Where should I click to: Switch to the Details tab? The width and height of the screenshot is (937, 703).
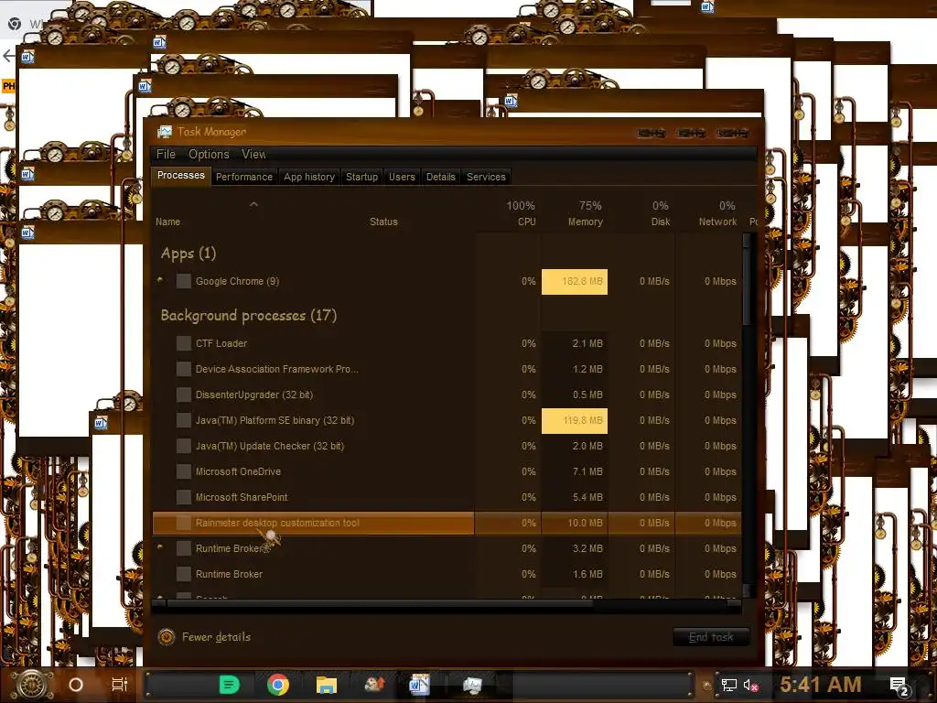click(440, 177)
